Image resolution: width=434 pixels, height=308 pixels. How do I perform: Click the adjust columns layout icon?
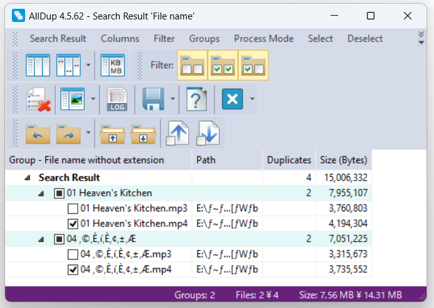38,65
